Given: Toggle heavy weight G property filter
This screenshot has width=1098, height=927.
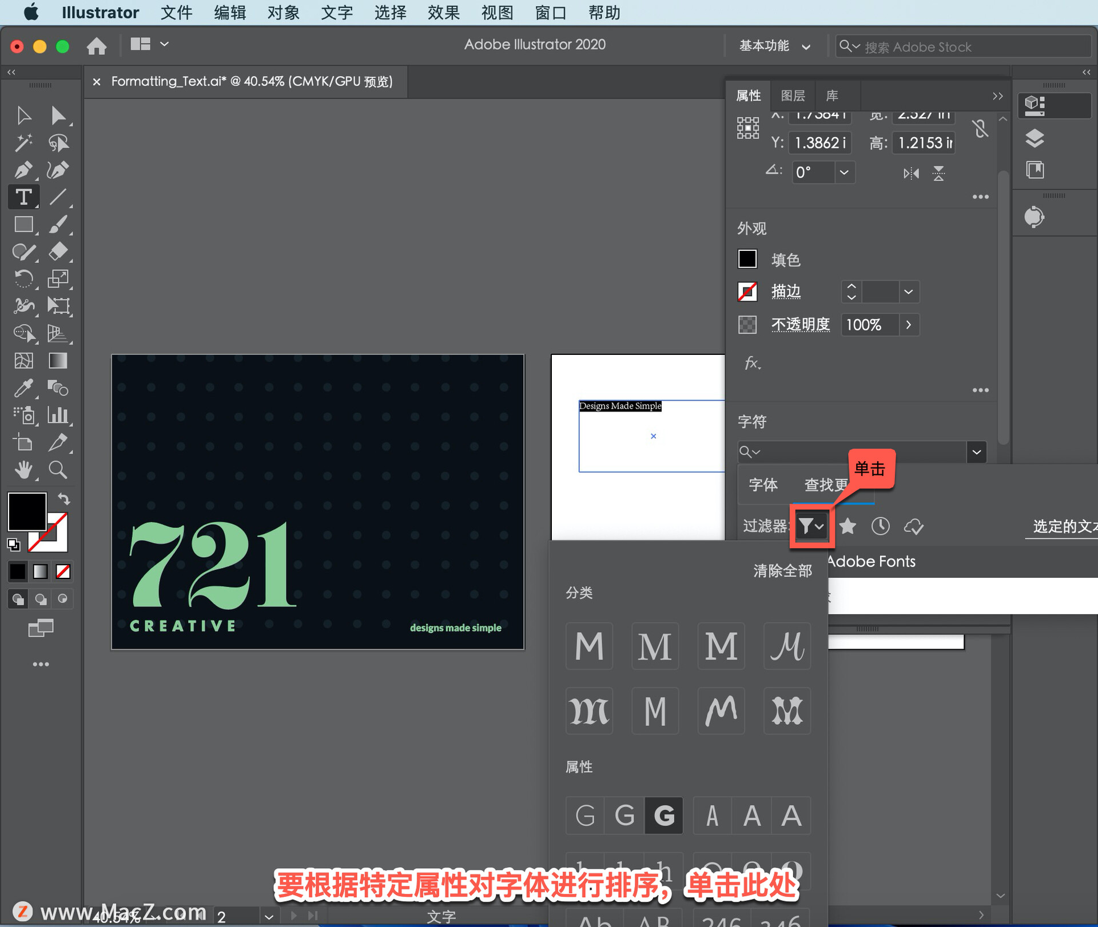Looking at the screenshot, I should tap(663, 816).
